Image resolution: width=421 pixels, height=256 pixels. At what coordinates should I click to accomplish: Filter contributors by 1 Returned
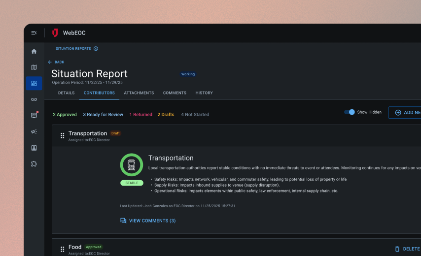pyautogui.click(x=140, y=115)
